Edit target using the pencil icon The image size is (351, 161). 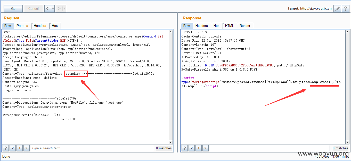click(x=337, y=9)
